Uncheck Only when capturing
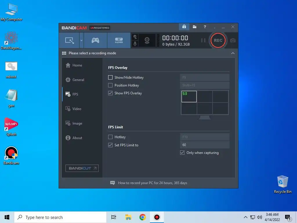Viewport: 297px width, 223px height. [182, 153]
